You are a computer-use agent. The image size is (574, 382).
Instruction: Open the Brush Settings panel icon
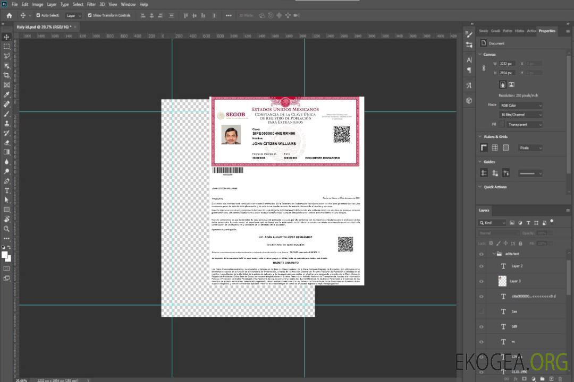pyautogui.click(x=469, y=34)
